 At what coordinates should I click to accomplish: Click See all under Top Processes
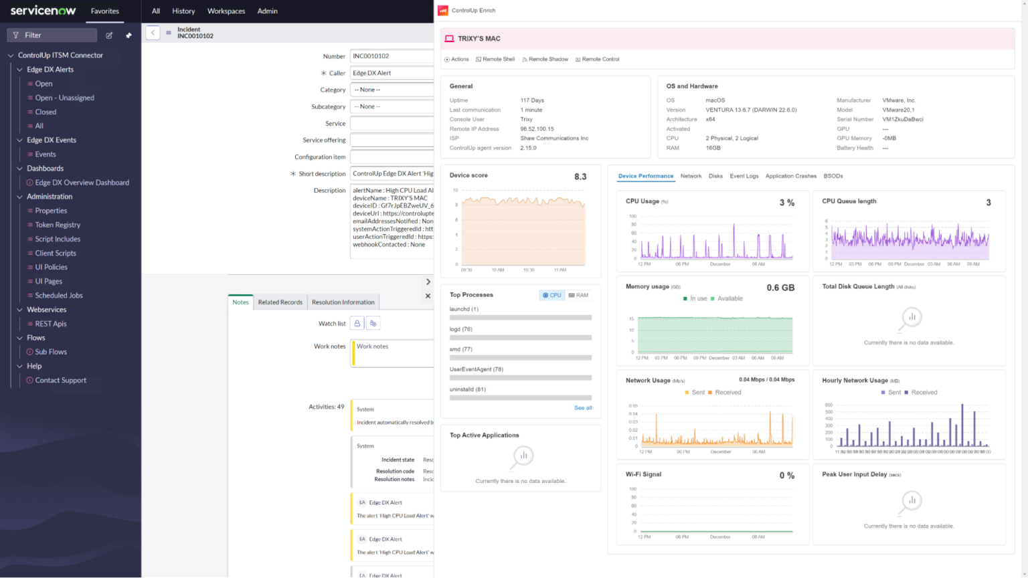coord(582,407)
